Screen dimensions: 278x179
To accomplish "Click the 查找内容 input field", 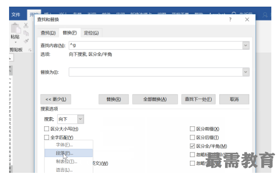I will [155, 46].
